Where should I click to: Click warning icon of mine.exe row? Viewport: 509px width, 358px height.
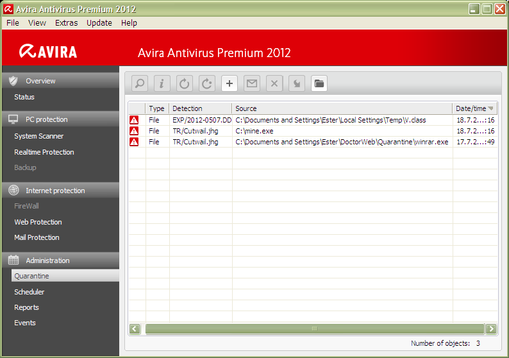134,131
